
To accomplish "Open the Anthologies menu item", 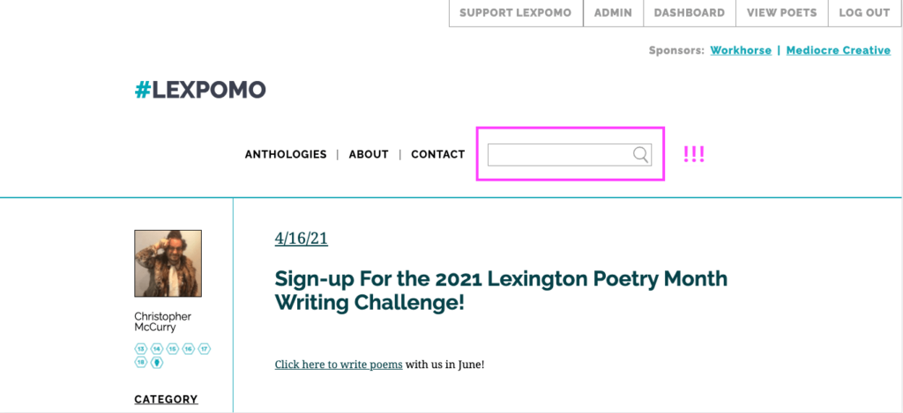I will [x=286, y=154].
